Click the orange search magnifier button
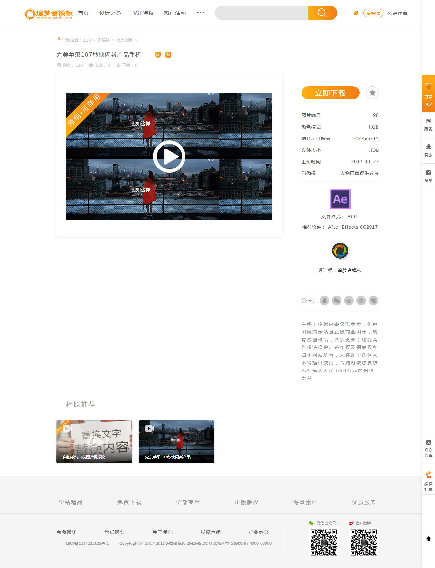The height and width of the screenshot is (568, 435). 322,13
